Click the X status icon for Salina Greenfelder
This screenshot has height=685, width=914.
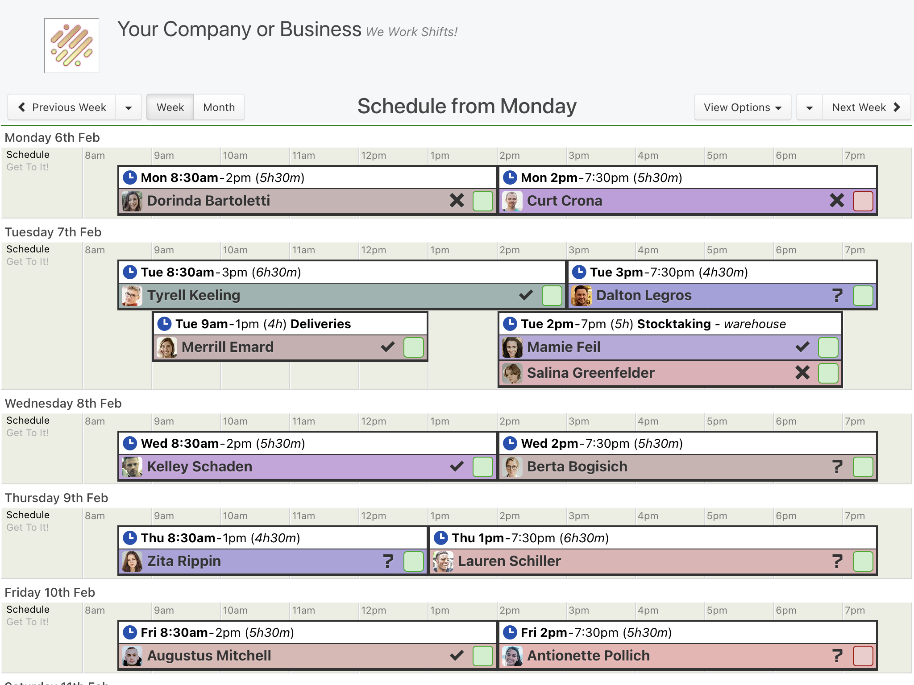point(802,372)
